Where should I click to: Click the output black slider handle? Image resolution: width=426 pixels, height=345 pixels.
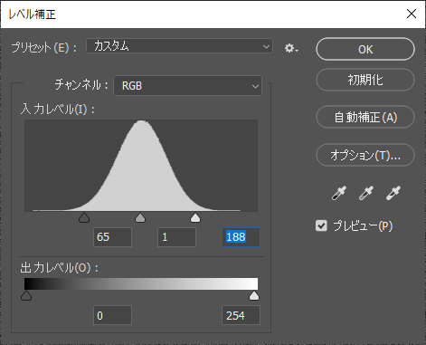coord(26,295)
